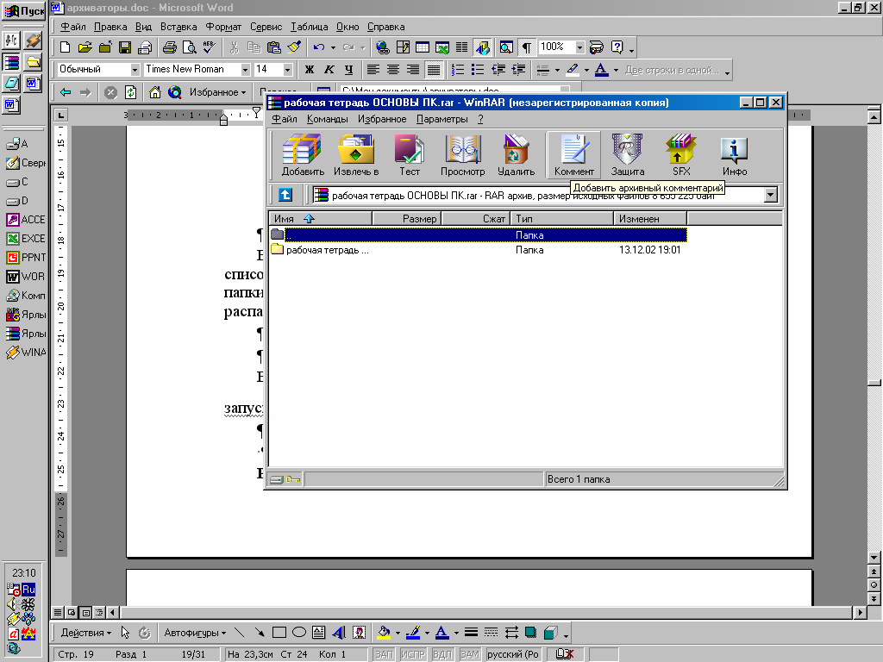Click the Коммент icon to add comment
Viewport: 883px width, 662px height.
tap(573, 155)
